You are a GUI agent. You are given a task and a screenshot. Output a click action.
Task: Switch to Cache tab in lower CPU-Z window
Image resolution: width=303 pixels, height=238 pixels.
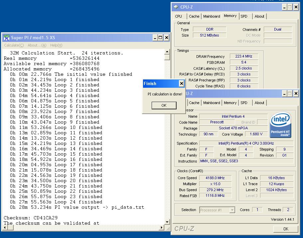(x=194, y=103)
